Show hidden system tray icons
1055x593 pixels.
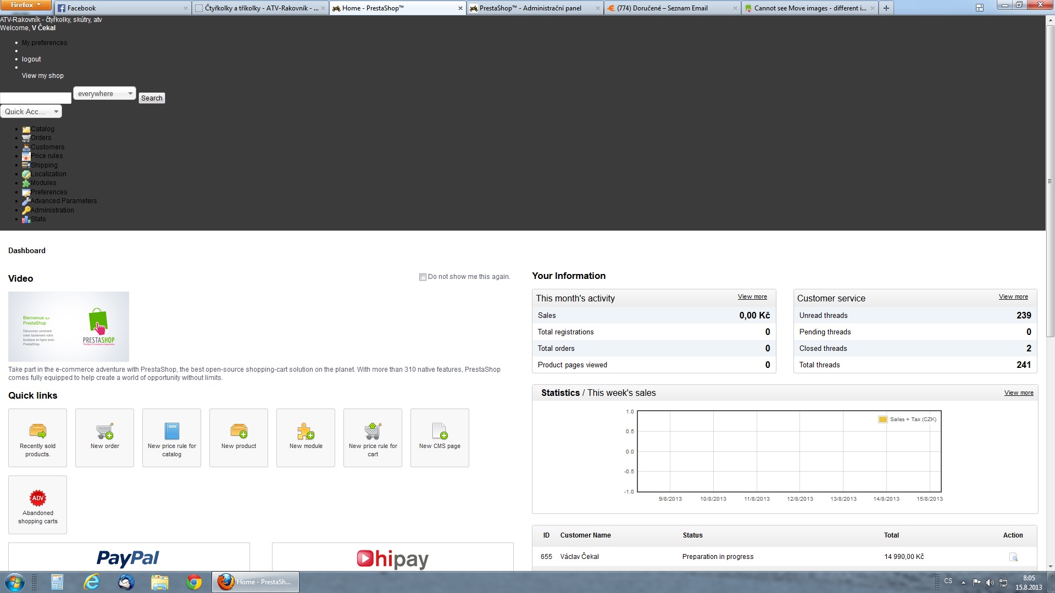click(963, 583)
